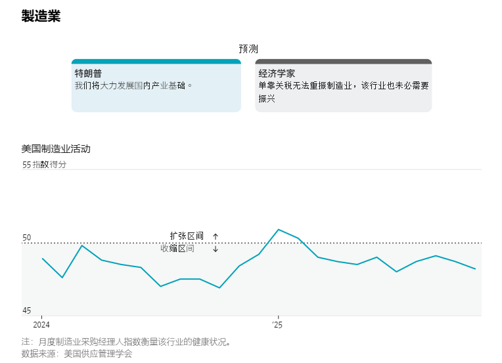
Task: Click the quote 我们将大力发展国内产业基础
Action: click(x=133, y=85)
